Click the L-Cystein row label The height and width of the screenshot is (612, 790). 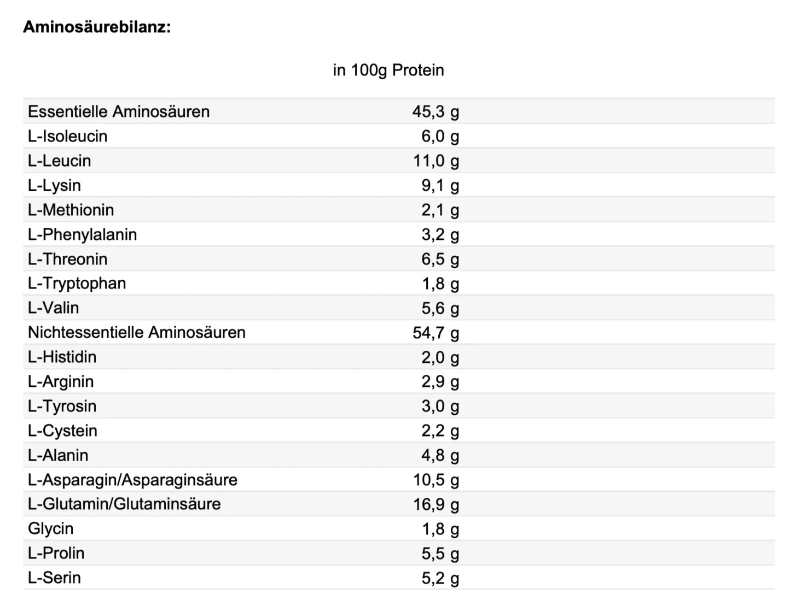[x=63, y=431]
